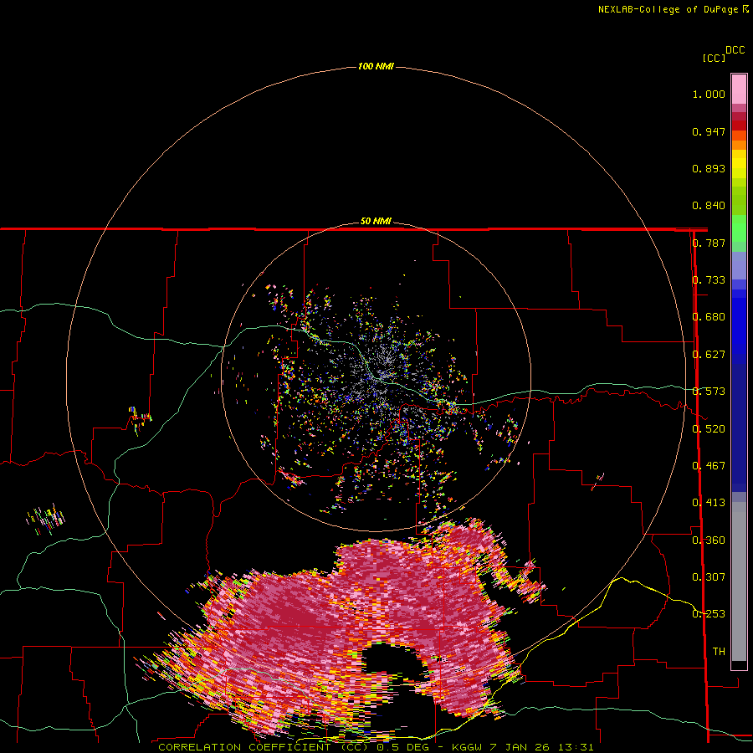Click the 0.680 legend value
The image size is (753, 753).
click(x=709, y=317)
